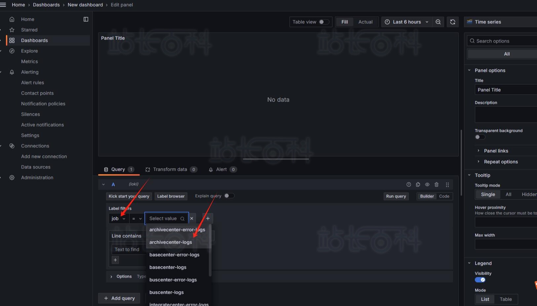
Task: Switch to the Transform data tab
Action: point(170,169)
